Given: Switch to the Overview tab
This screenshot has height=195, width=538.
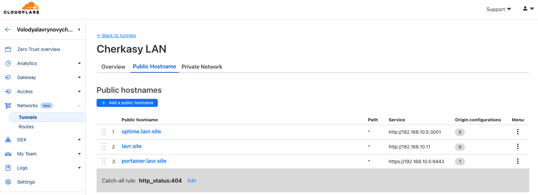Looking at the screenshot, I should pyautogui.click(x=113, y=67).
